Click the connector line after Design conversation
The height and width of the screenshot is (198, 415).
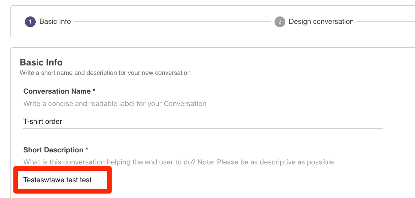(386, 22)
